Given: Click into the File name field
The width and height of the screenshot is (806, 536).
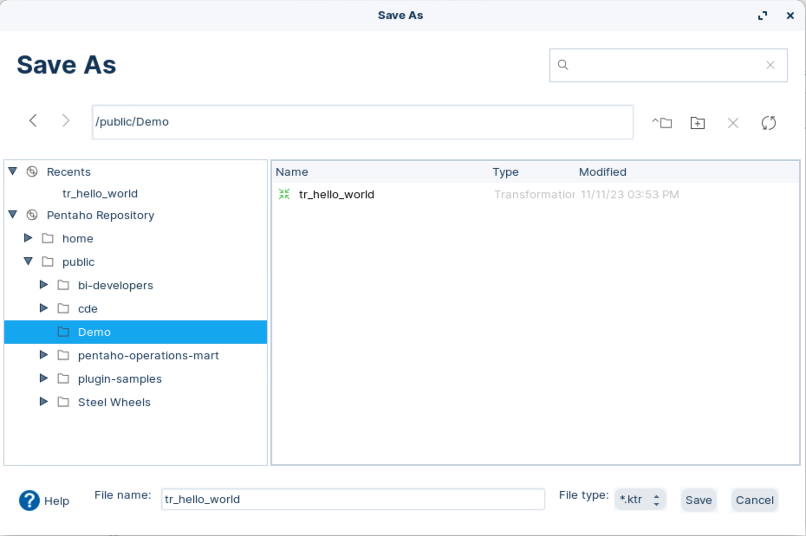Looking at the screenshot, I should point(352,499).
